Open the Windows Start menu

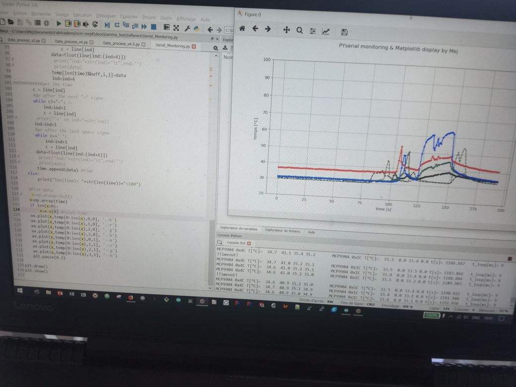[x=19, y=290]
